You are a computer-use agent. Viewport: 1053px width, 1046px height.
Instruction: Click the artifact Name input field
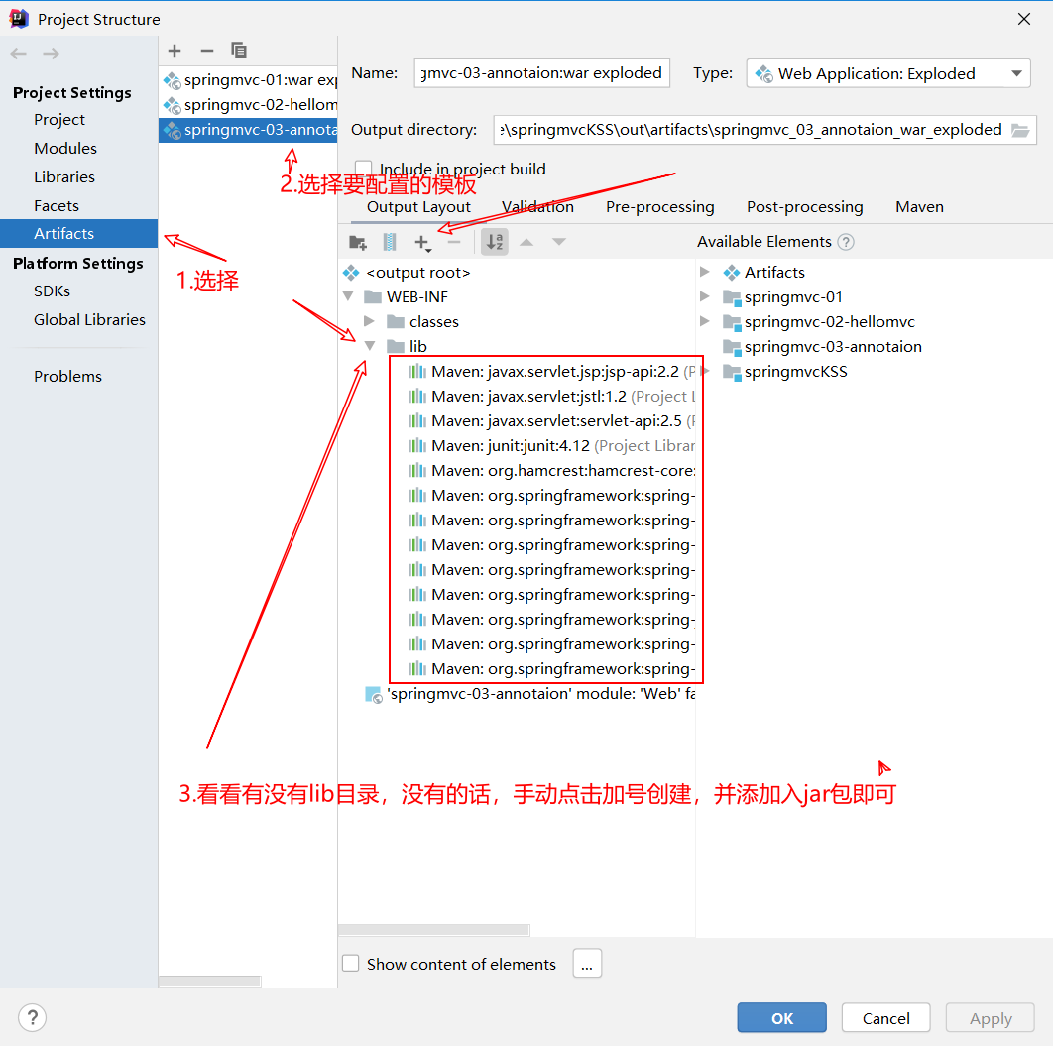point(542,73)
